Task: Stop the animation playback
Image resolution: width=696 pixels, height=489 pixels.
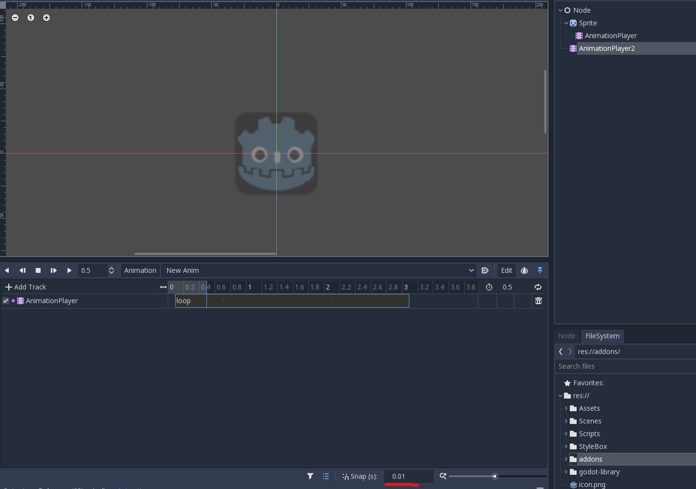Action: tap(38, 270)
